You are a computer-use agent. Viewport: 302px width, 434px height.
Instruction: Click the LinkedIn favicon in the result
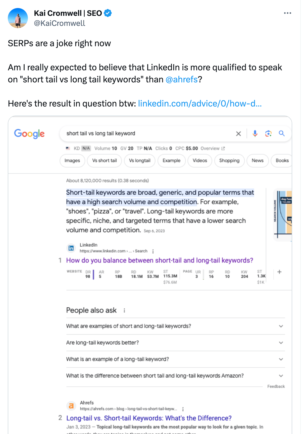click(71, 248)
